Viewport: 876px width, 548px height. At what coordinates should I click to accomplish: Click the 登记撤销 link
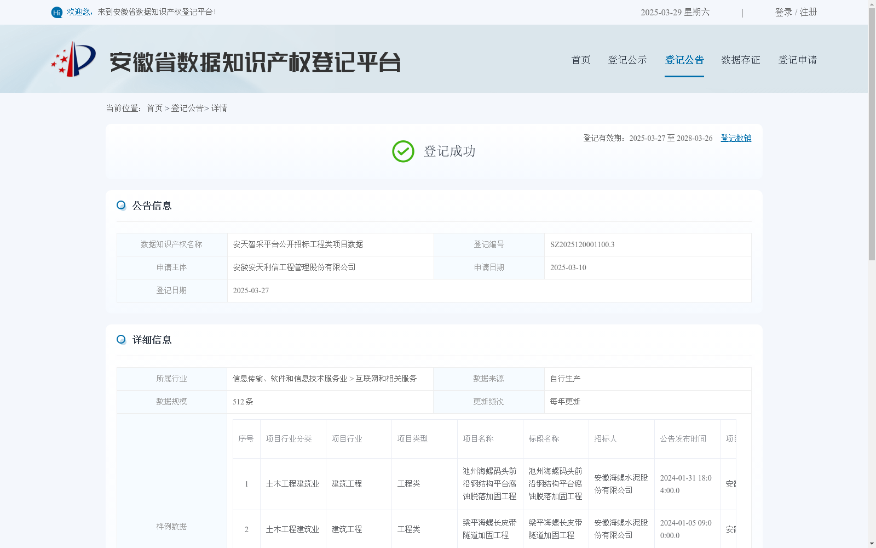[x=736, y=138]
